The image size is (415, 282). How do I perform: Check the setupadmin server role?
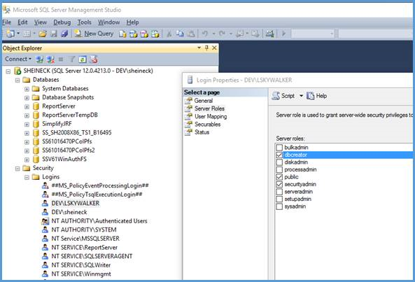[279, 199]
